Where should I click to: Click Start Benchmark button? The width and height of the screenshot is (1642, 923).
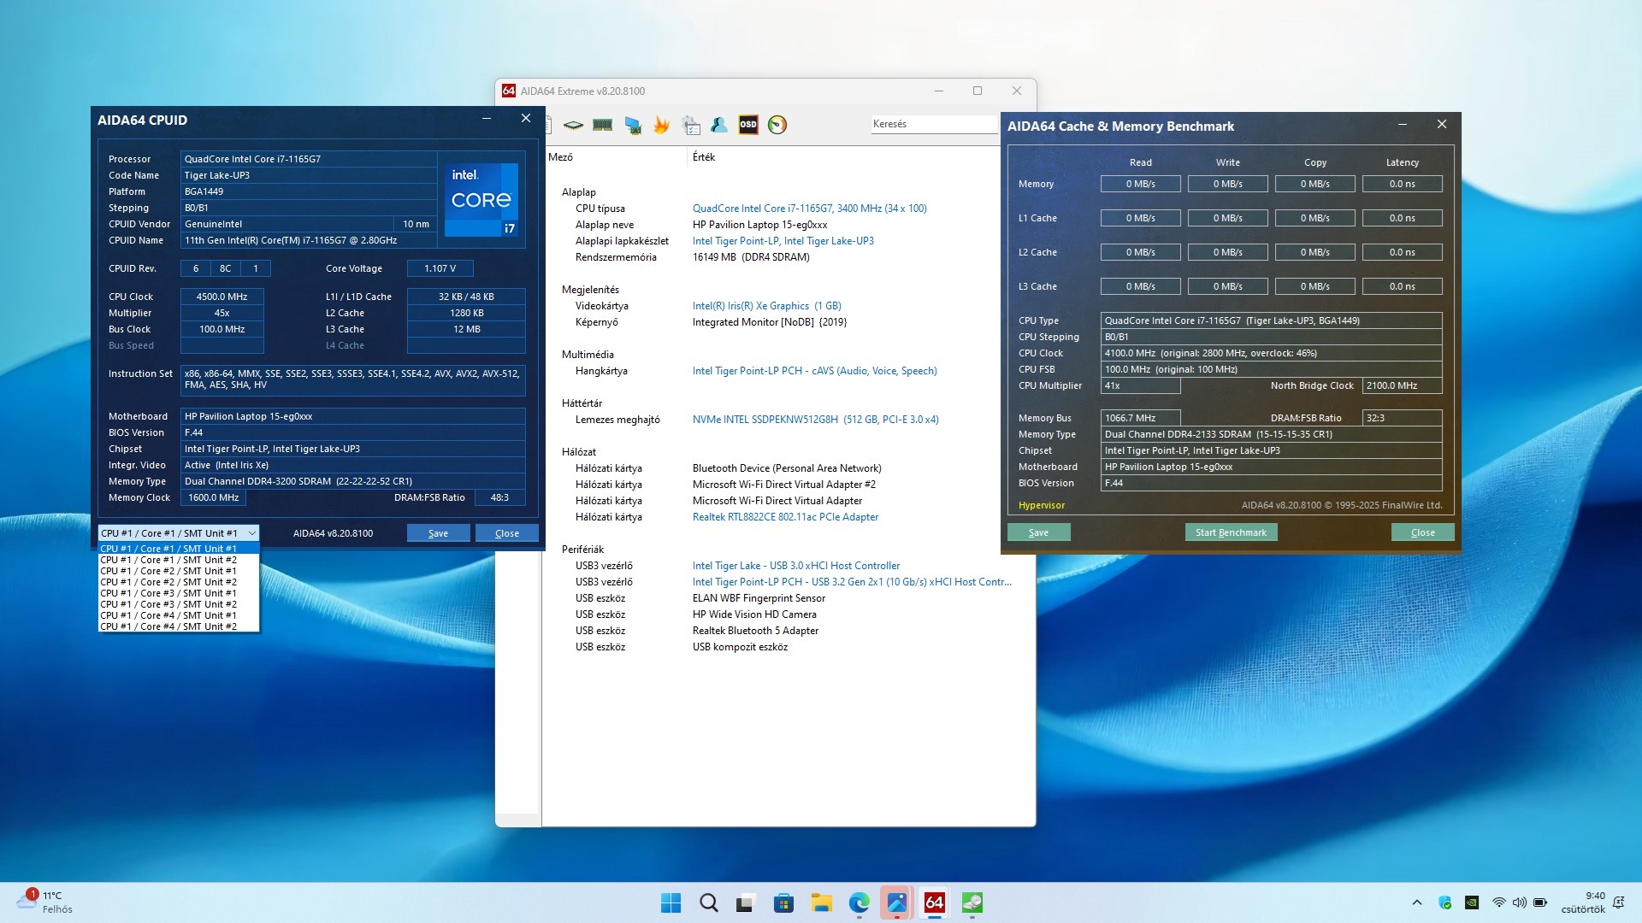[x=1231, y=532]
